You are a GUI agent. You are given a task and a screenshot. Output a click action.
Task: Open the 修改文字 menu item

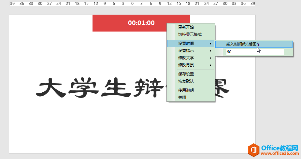click(x=191, y=58)
